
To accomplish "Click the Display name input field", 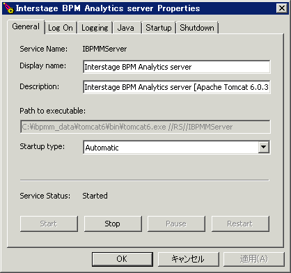I will click(177, 67).
